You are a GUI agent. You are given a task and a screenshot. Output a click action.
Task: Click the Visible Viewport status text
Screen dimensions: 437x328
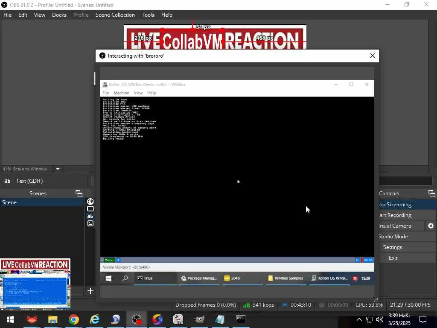(x=126, y=267)
